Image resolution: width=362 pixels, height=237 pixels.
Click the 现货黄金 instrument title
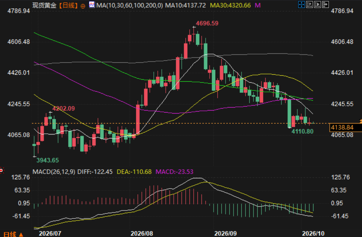point(44,5)
